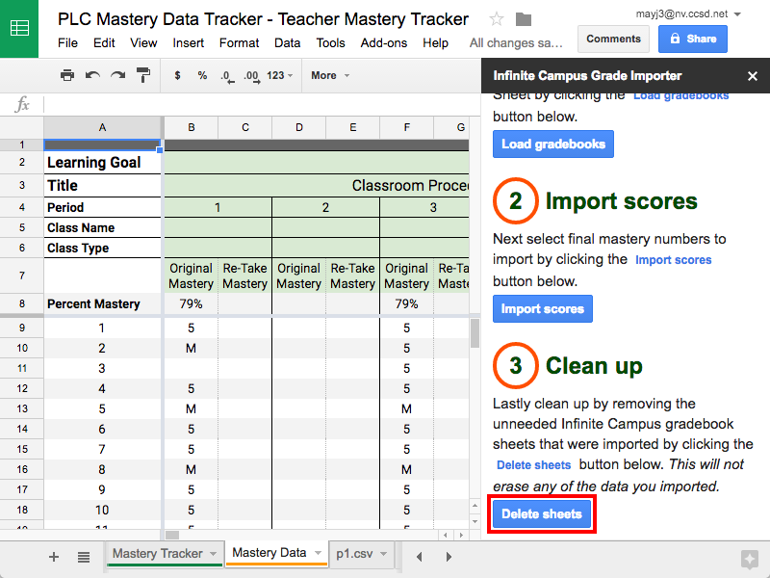Click the Delete sheets button

click(x=542, y=514)
